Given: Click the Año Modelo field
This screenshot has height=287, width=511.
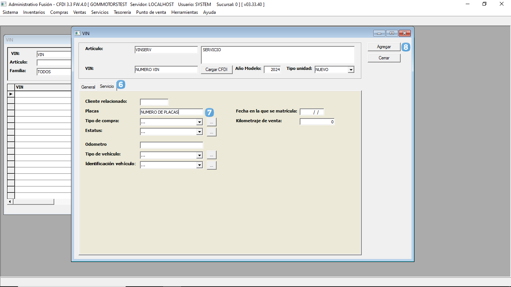Looking at the screenshot, I should tap(272, 70).
